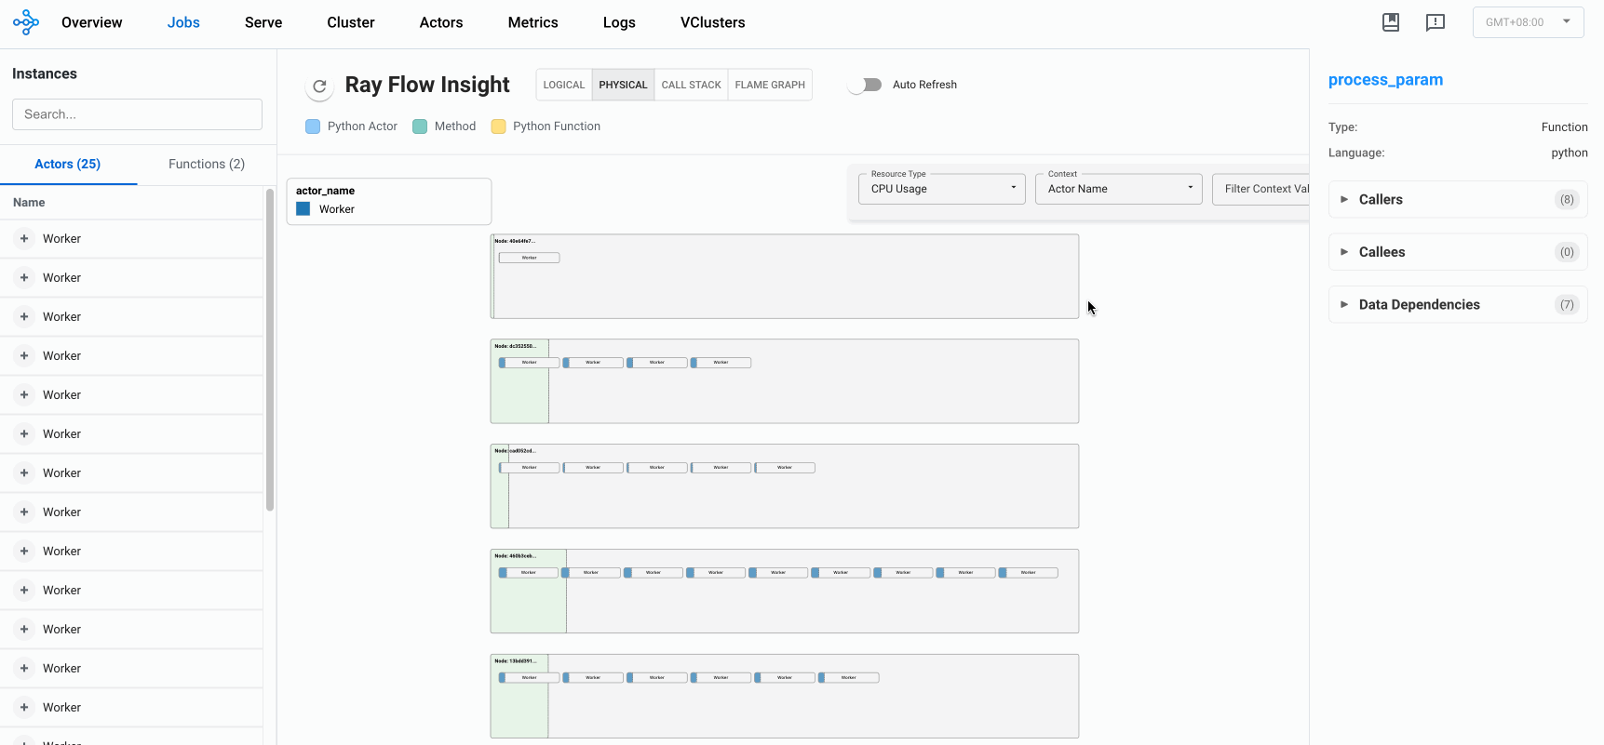Expand the ninth Worker row plus icon

click(24, 552)
